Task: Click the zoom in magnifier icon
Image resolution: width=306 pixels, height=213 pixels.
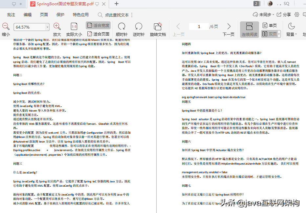Action: tap(57, 26)
